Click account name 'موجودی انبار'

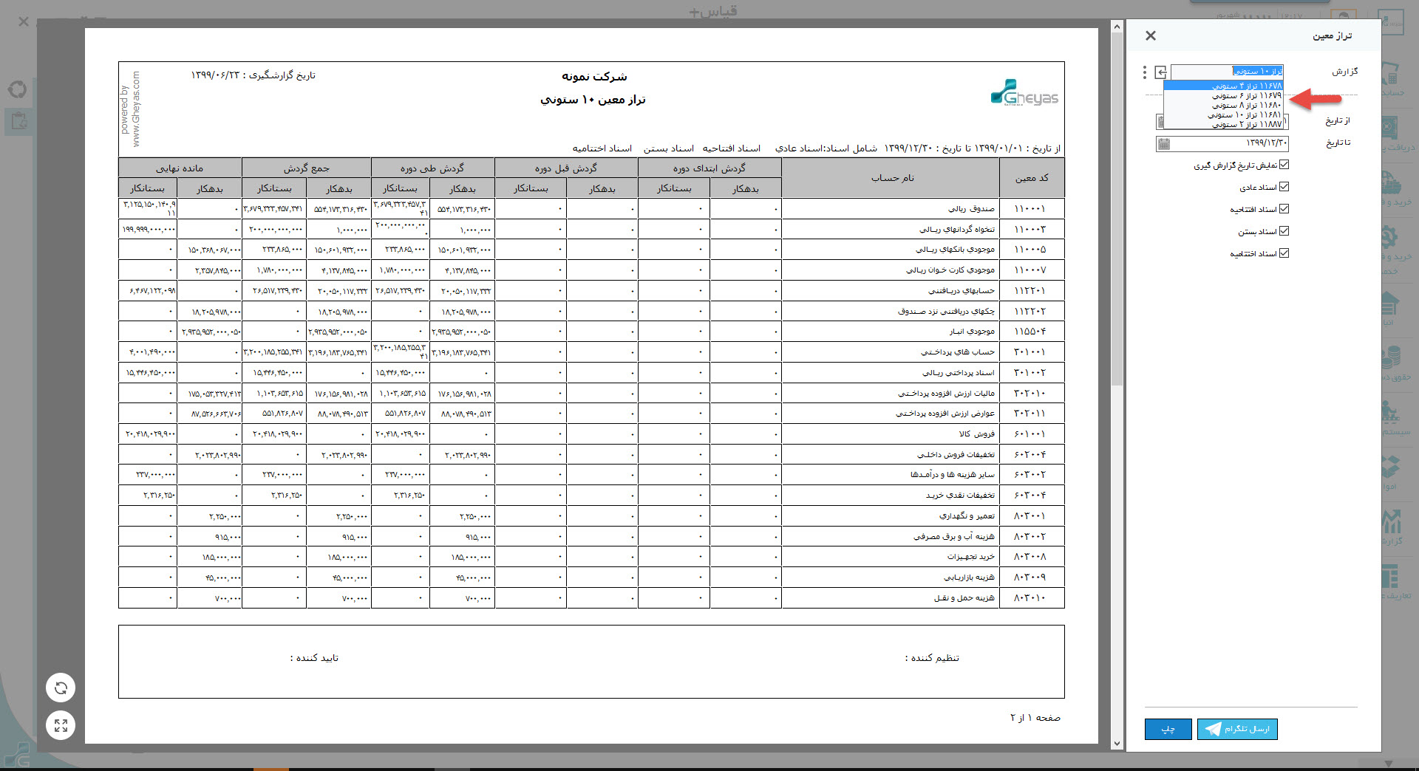tap(972, 332)
